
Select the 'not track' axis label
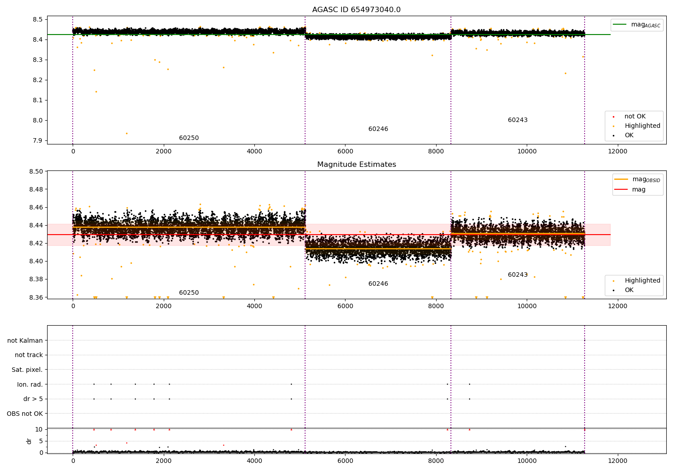pos(29,355)
